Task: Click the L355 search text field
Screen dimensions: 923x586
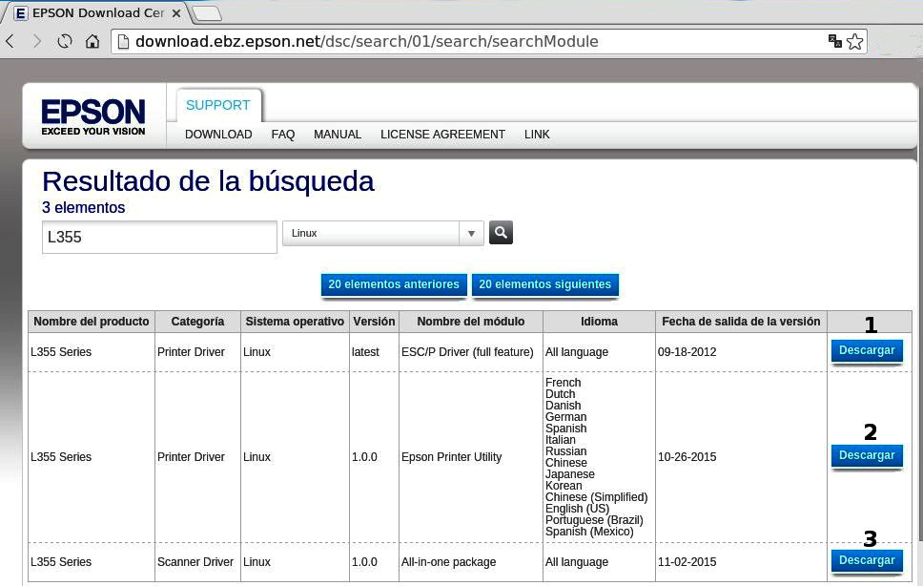Action: (x=159, y=238)
